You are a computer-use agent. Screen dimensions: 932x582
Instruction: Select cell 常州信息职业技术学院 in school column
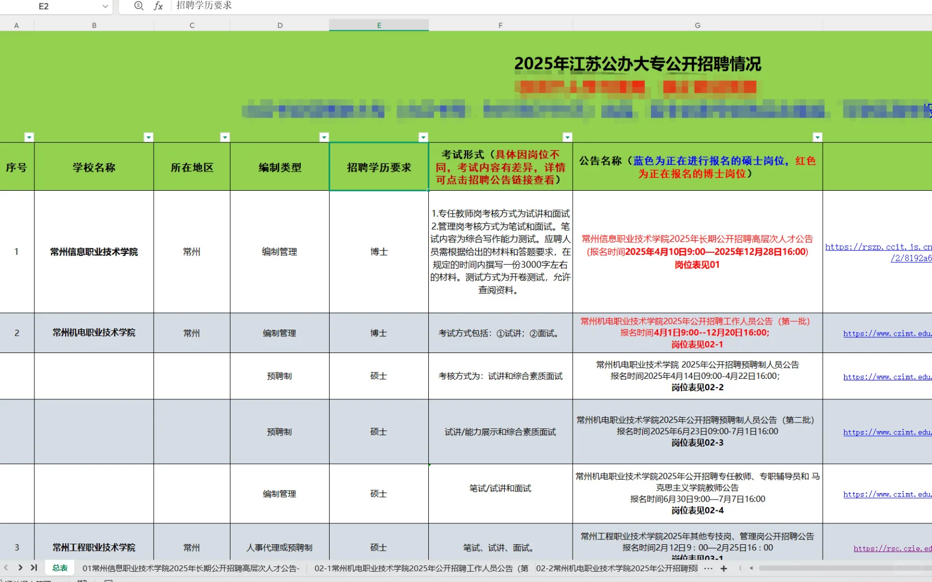94,252
